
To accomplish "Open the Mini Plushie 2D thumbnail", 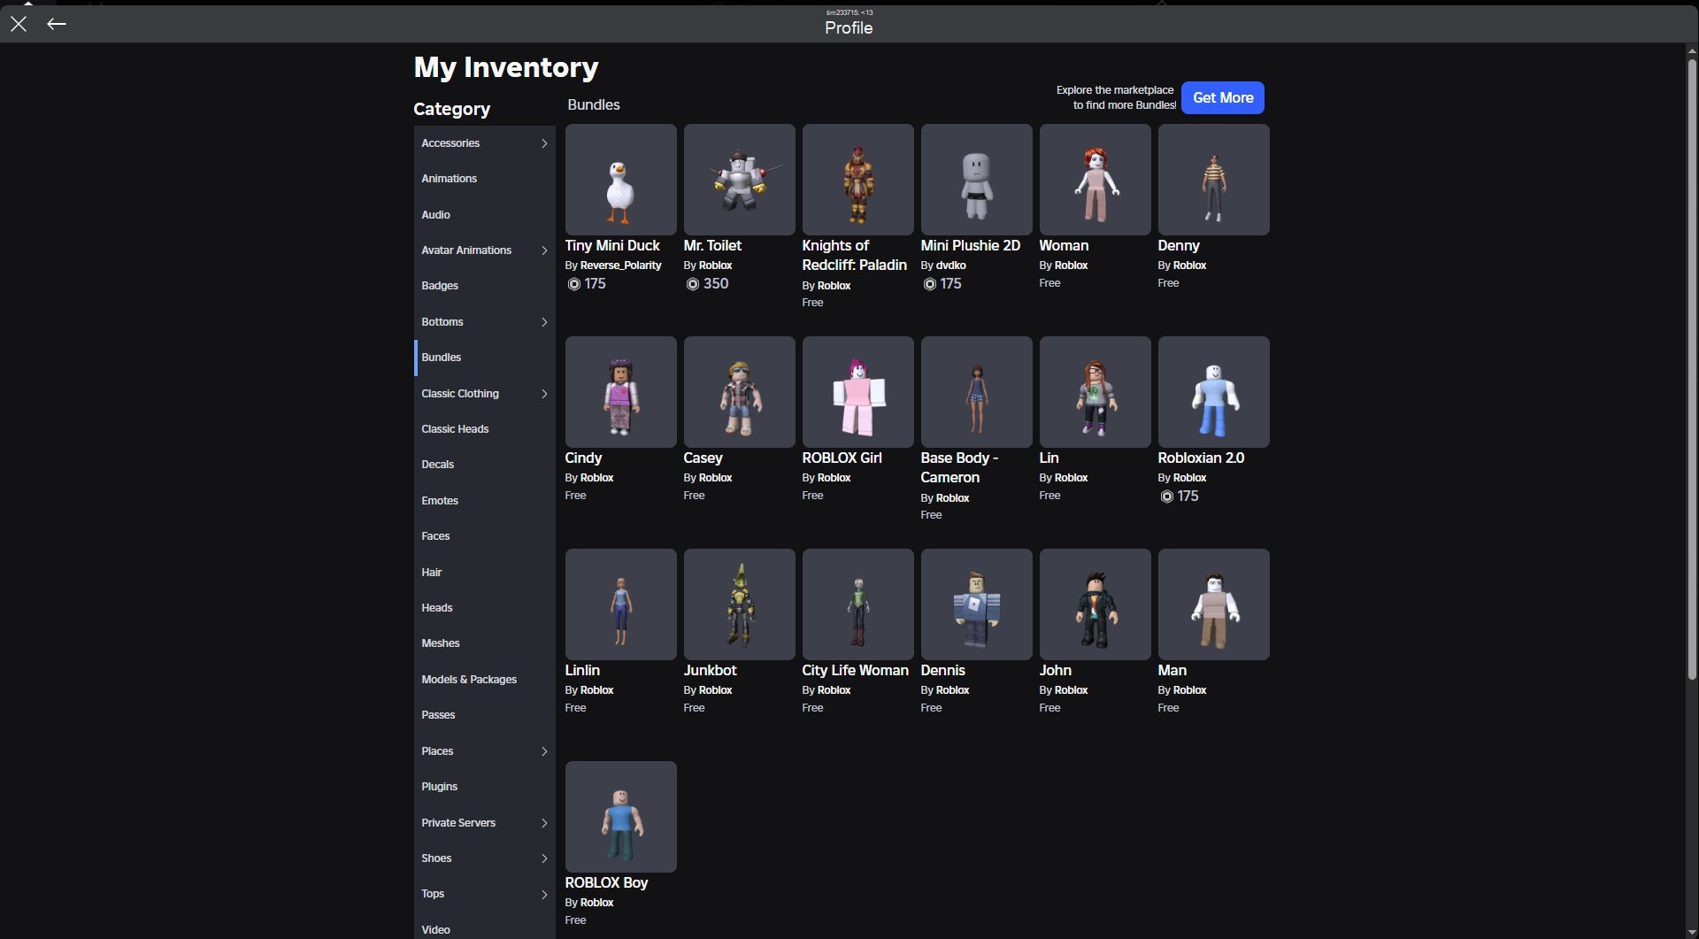I will [976, 180].
